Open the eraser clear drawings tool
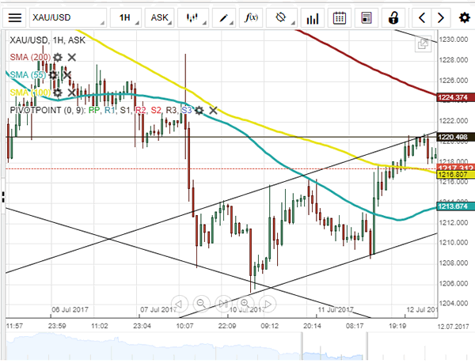 pyautogui.click(x=281, y=18)
